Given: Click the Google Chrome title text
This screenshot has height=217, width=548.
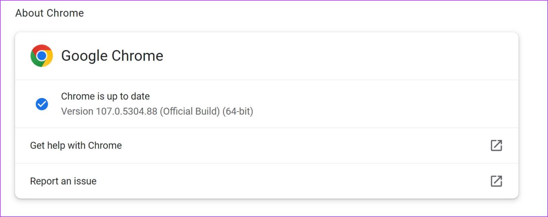Looking at the screenshot, I should click(112, 56).
